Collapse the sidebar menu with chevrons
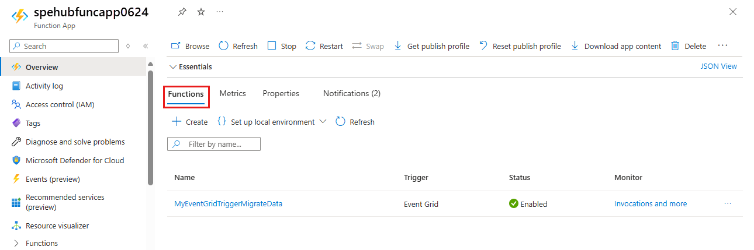 click(146, 46)
